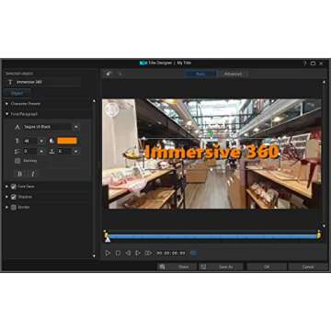Open the font size dropdown
Viewport: 331px width, 331px height.
pos(41,141)
